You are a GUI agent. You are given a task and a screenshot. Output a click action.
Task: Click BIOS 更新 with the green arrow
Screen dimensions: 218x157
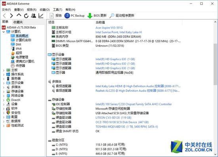click(97, 15)
